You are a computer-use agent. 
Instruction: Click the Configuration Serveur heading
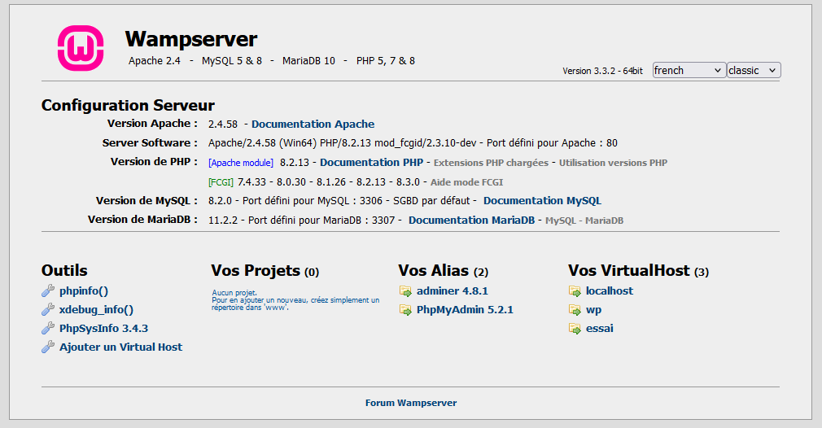(x=128, y=105)
